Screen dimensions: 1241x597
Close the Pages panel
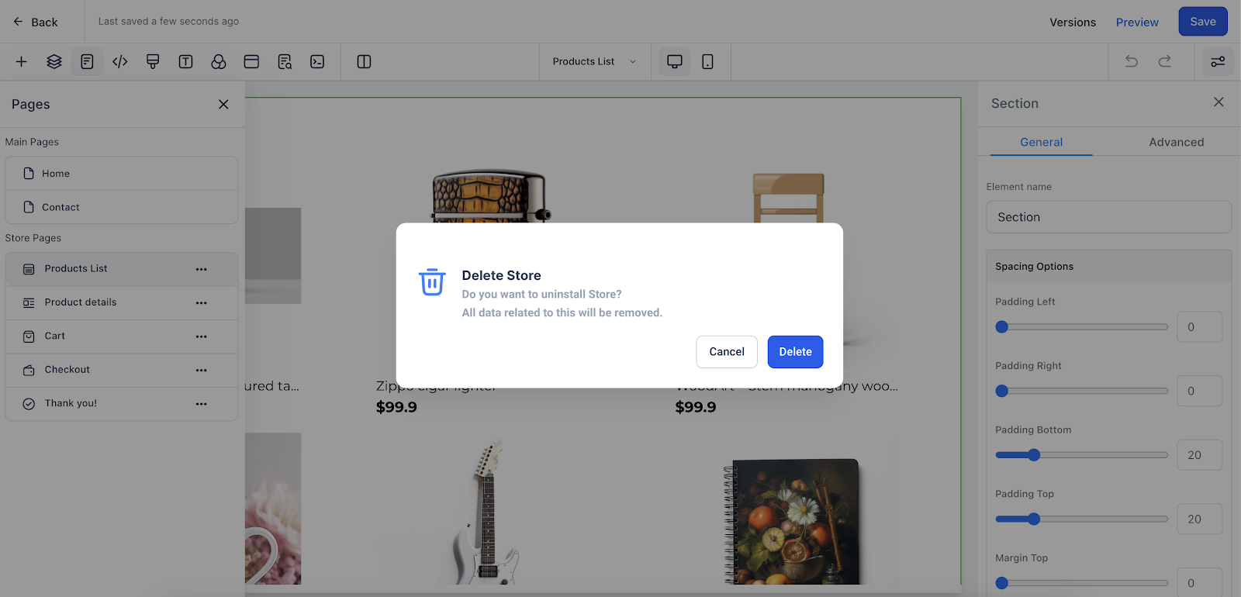(x=223, y=104)
